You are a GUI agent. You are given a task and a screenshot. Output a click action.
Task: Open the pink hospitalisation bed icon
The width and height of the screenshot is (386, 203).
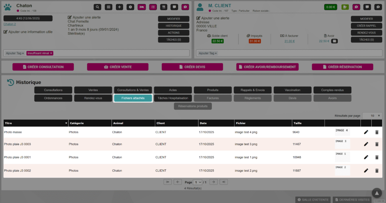(142, 7)
